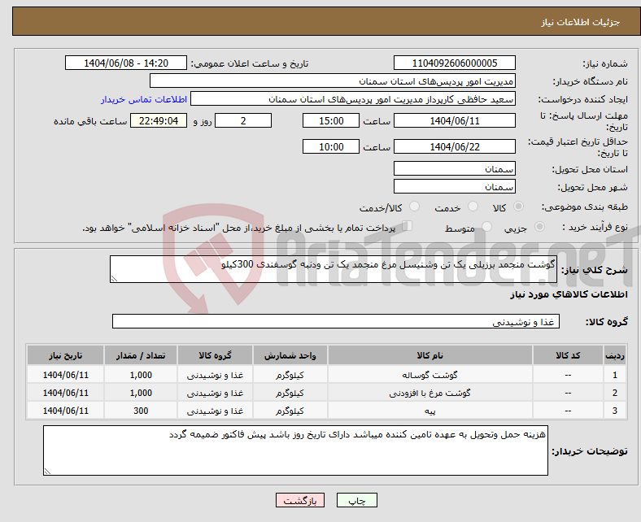This screenshot has width=641, height=522.
Task: Toggle the اسناد خزانه اسلامی payment checkbox
Action: click(408, 227)
